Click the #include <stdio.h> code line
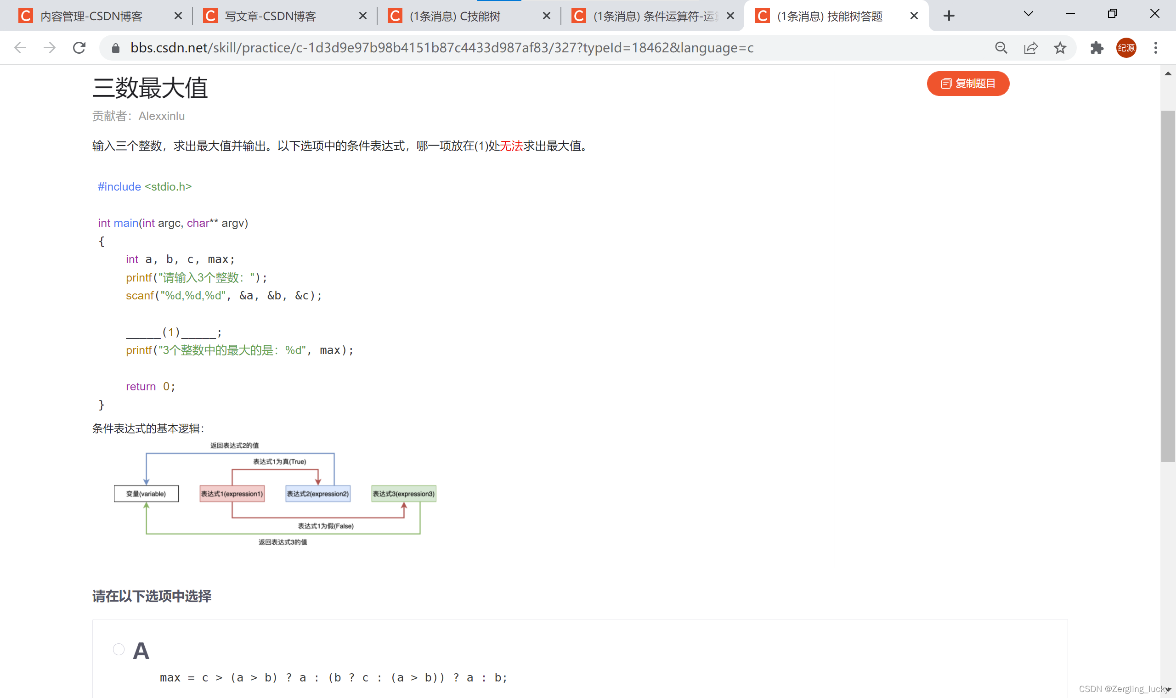The width and height of the screenshot is (1176, 698). click(144, 187)
